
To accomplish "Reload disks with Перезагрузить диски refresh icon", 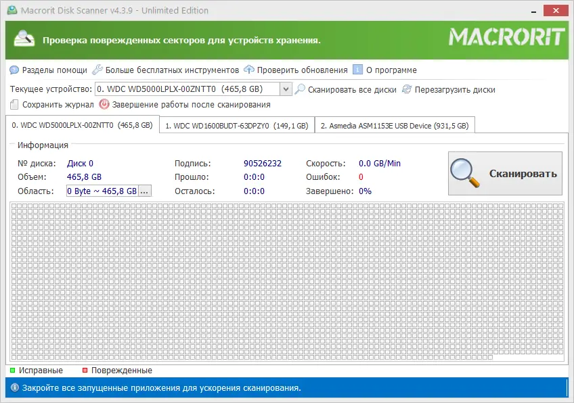I will pyautogui.click(x=405, y=89).
